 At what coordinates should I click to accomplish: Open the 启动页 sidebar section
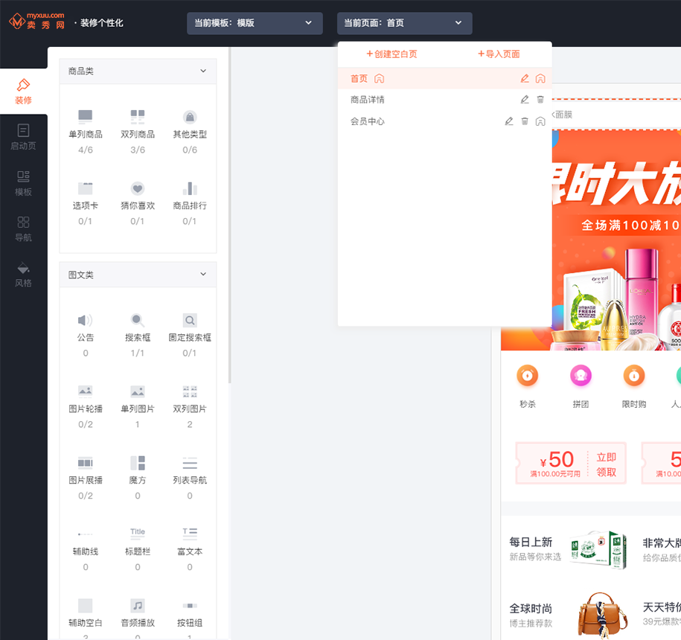(x=24, y=137)
